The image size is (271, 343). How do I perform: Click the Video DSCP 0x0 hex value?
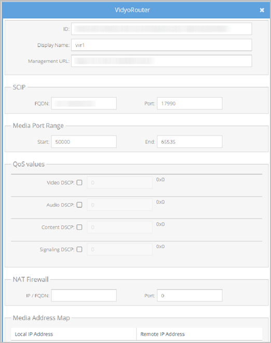[x=160, y=180]
